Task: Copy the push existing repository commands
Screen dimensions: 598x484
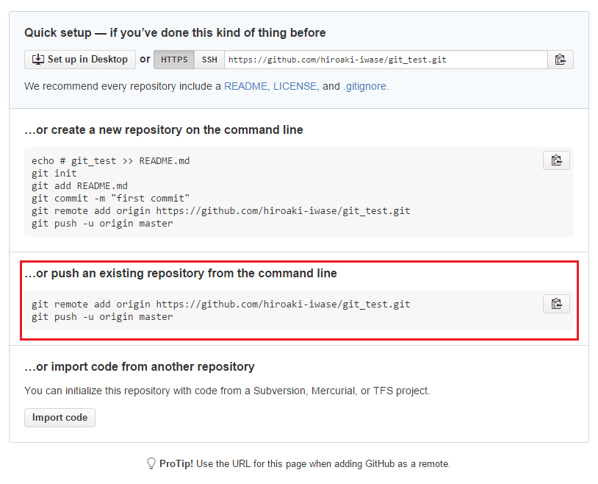Action: [556, 304]
